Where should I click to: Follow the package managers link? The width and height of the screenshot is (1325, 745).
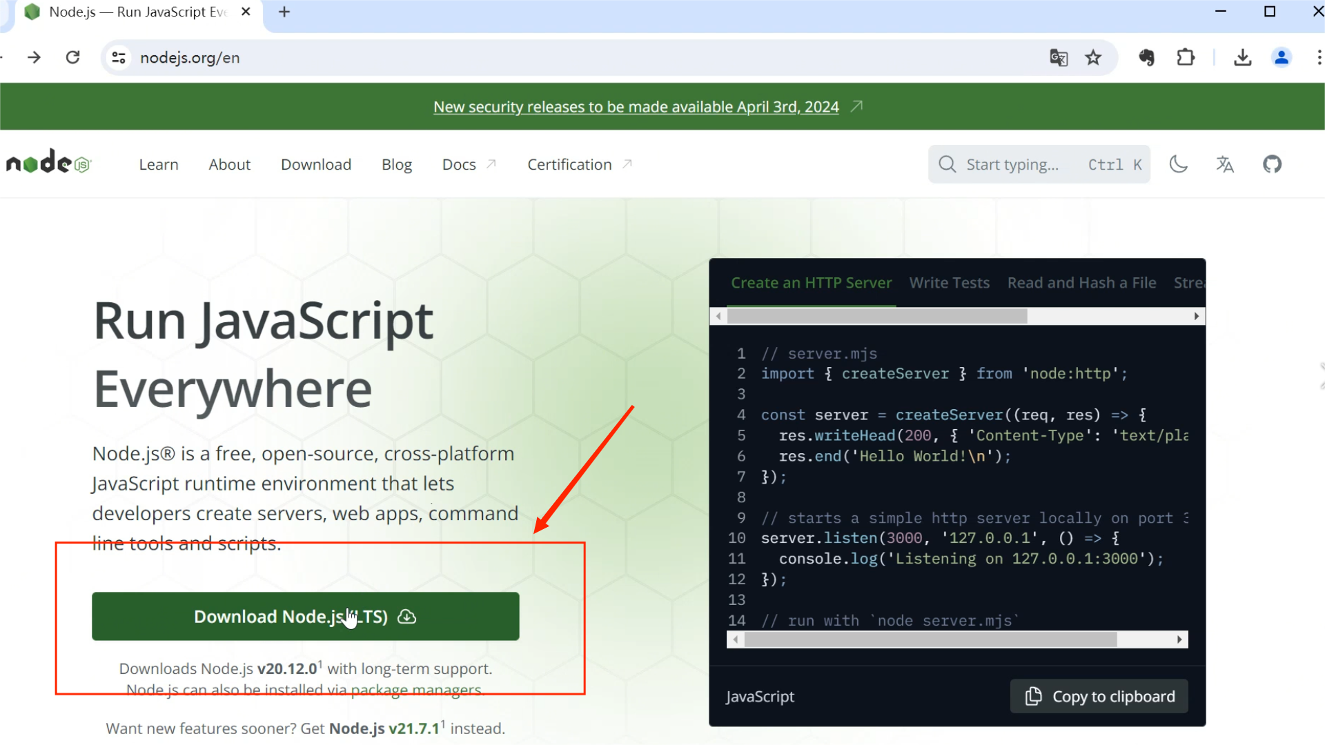pos(416,690)
